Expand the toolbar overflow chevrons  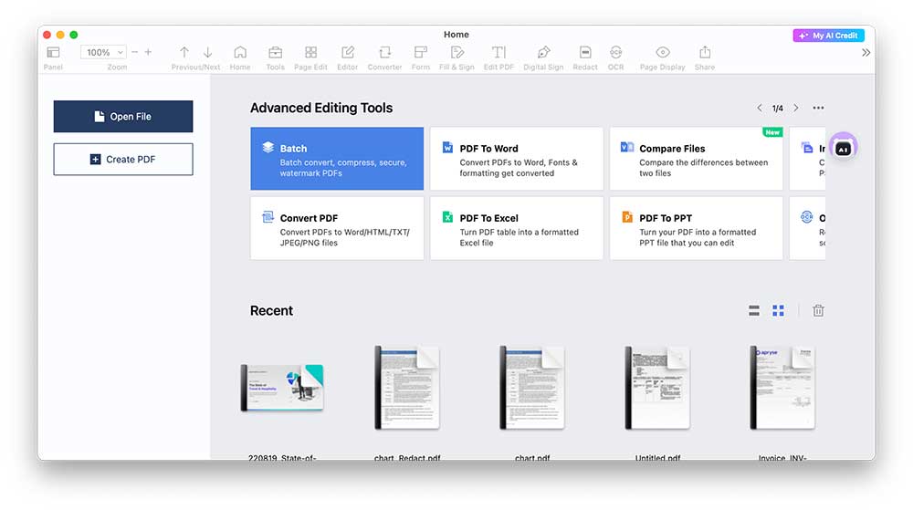(x=866, y=53)
